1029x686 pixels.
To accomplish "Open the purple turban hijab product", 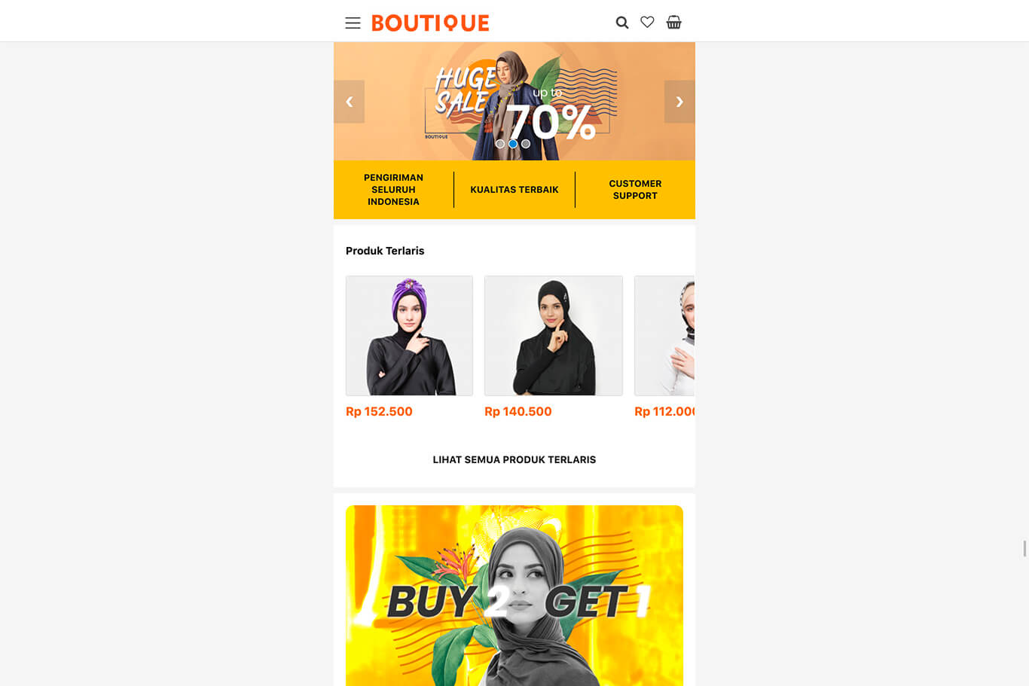I will point(409,336).
